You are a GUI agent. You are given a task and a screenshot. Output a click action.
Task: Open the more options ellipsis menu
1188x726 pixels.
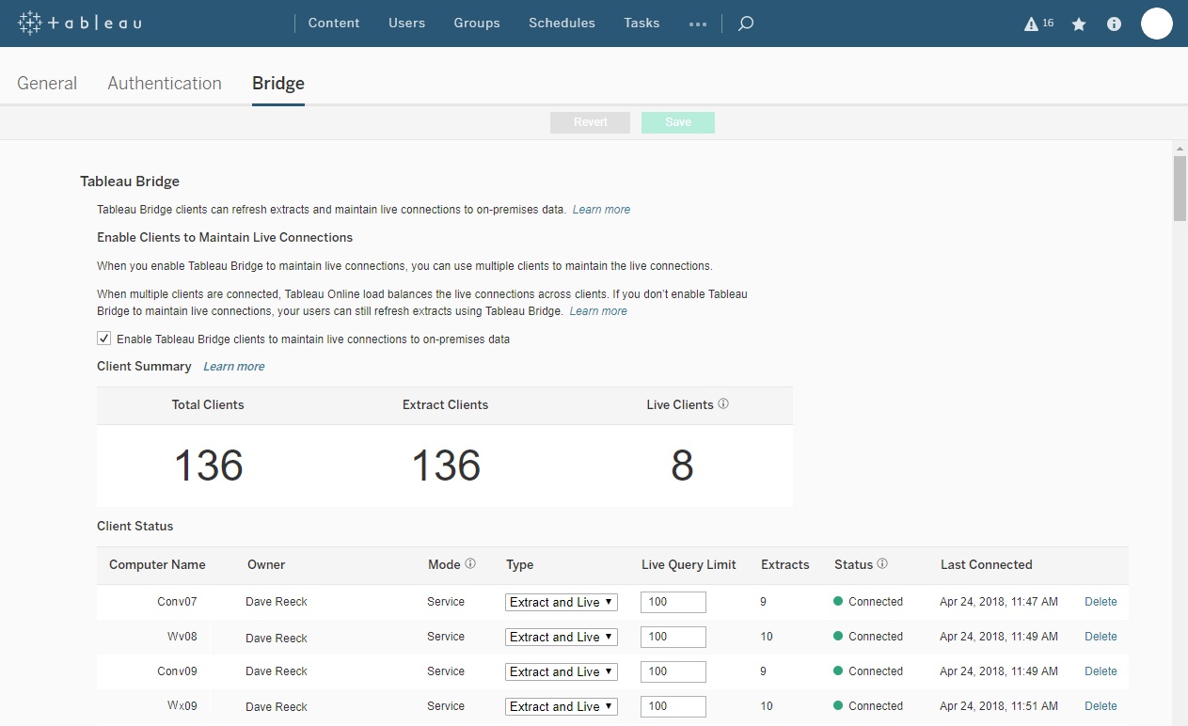[697, 24]
